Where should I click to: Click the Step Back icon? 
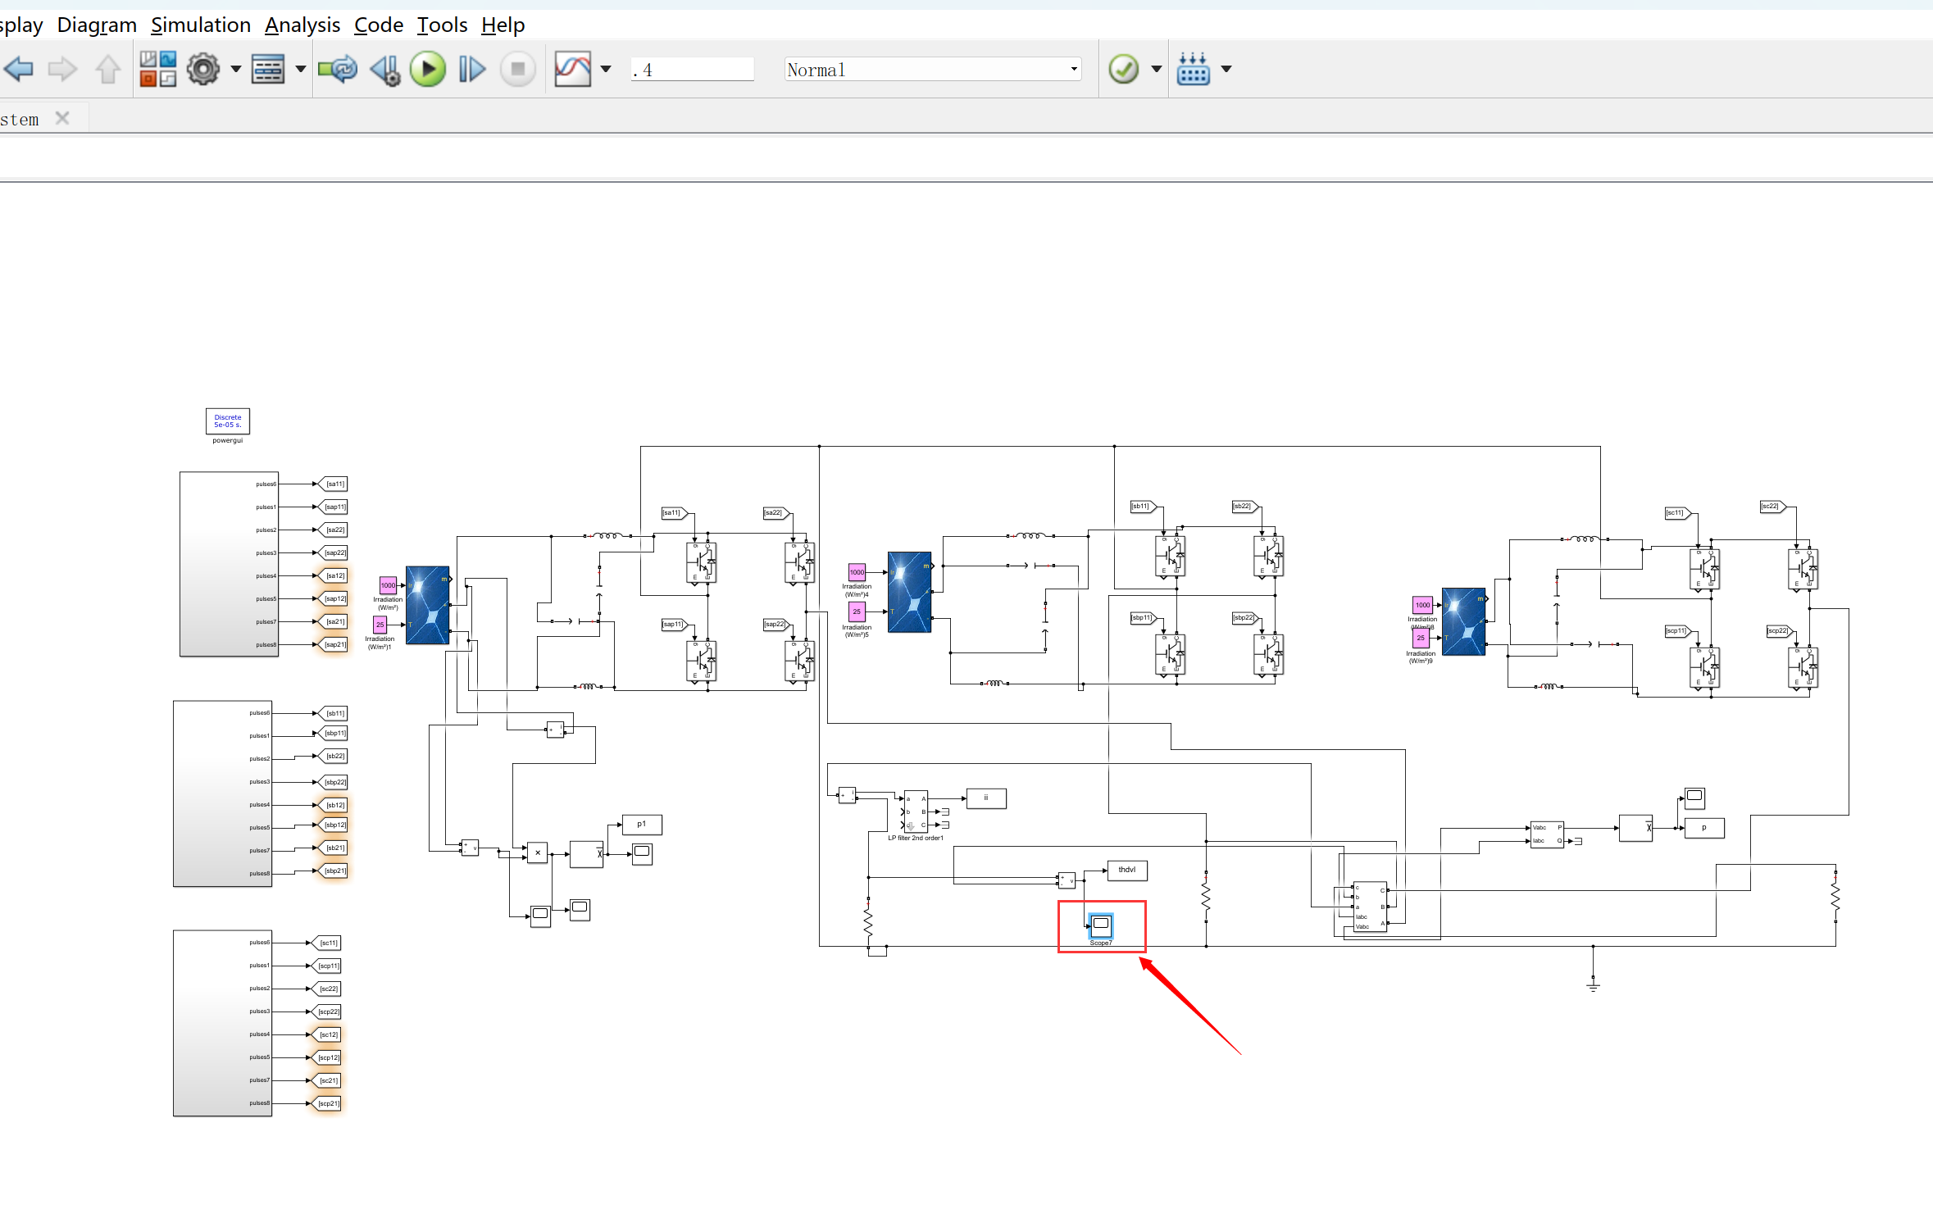tap(385, 69)
